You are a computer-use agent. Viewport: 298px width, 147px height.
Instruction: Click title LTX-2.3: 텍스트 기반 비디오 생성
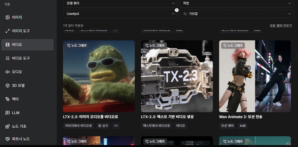click(x=167, y=117)
